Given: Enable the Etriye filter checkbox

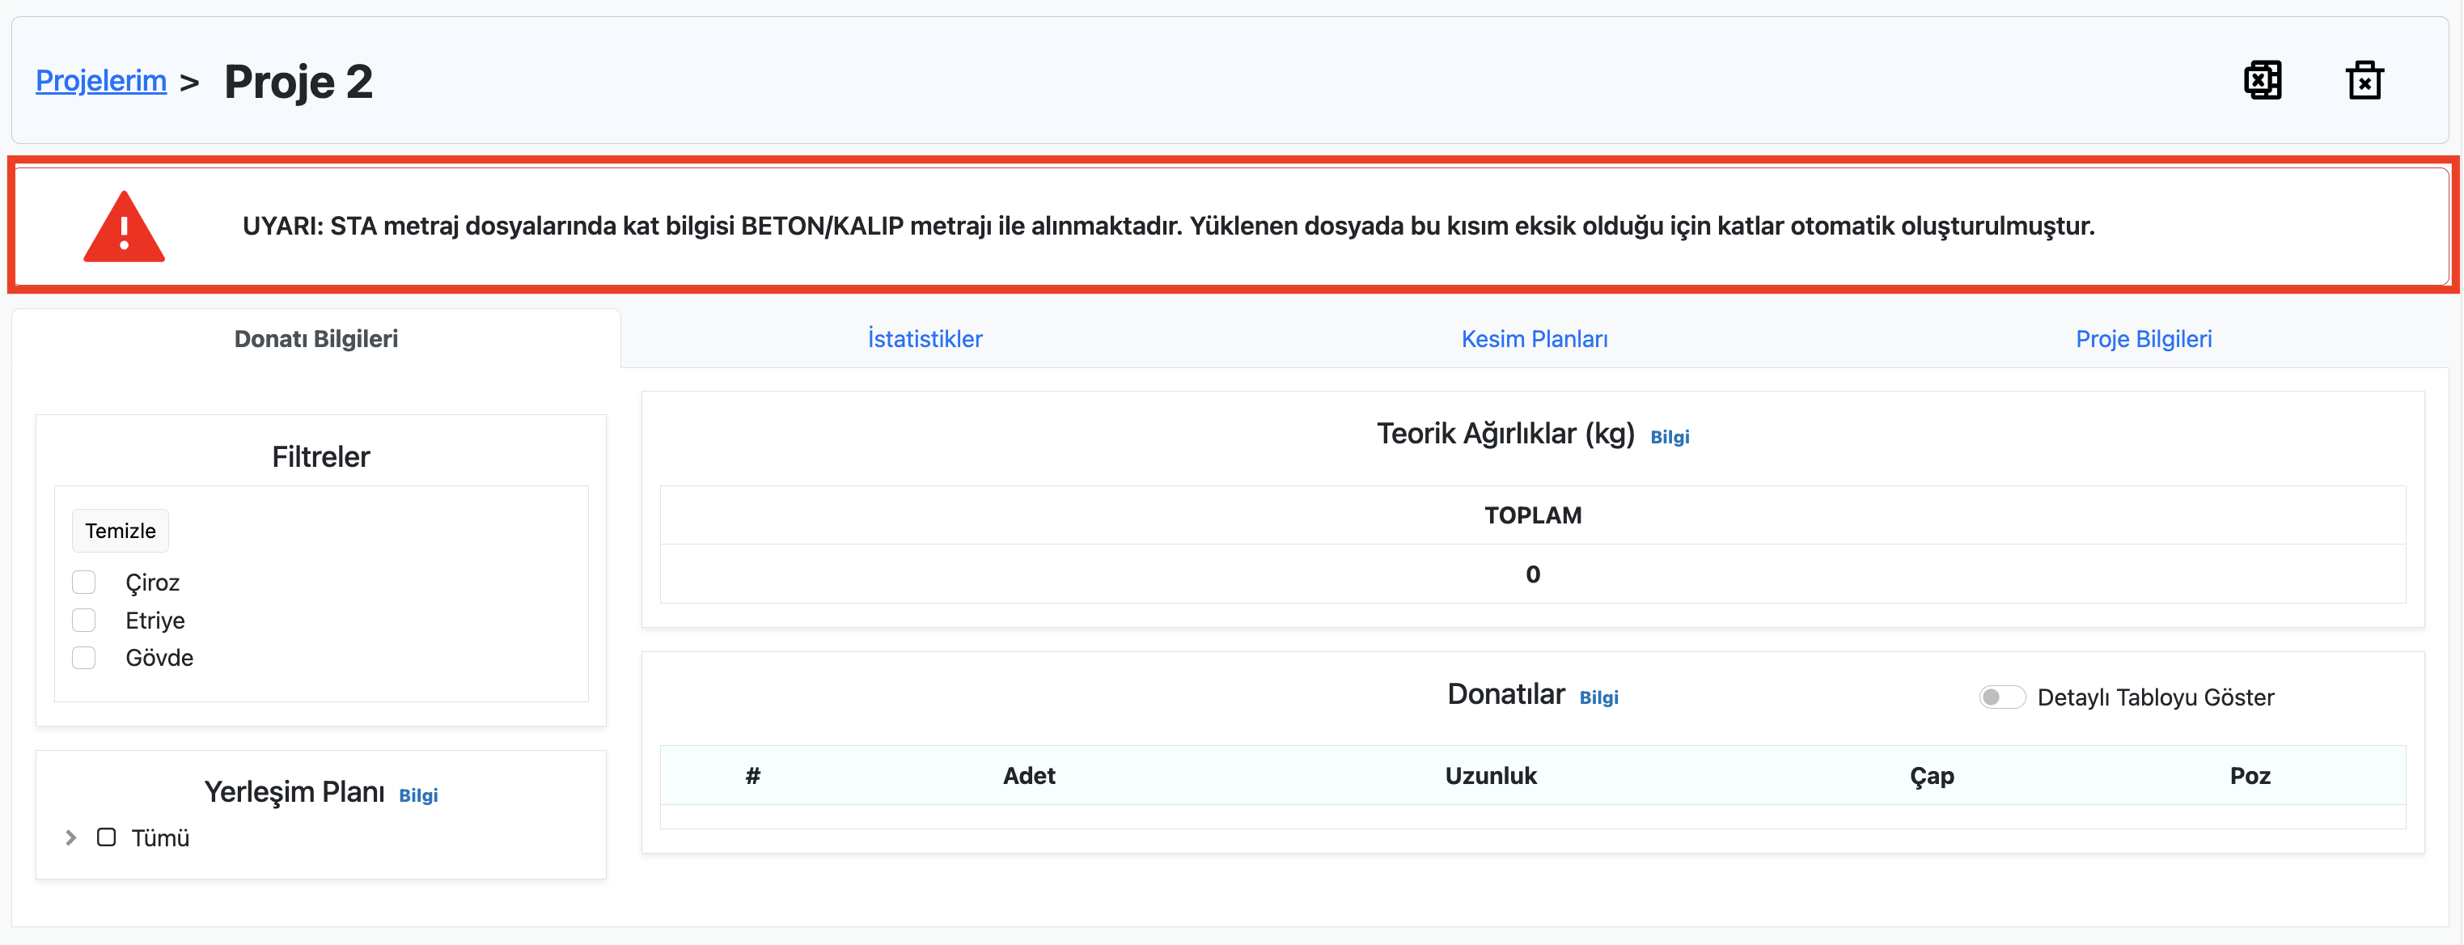Looking at the screenshot, I should tap(84, 620).
